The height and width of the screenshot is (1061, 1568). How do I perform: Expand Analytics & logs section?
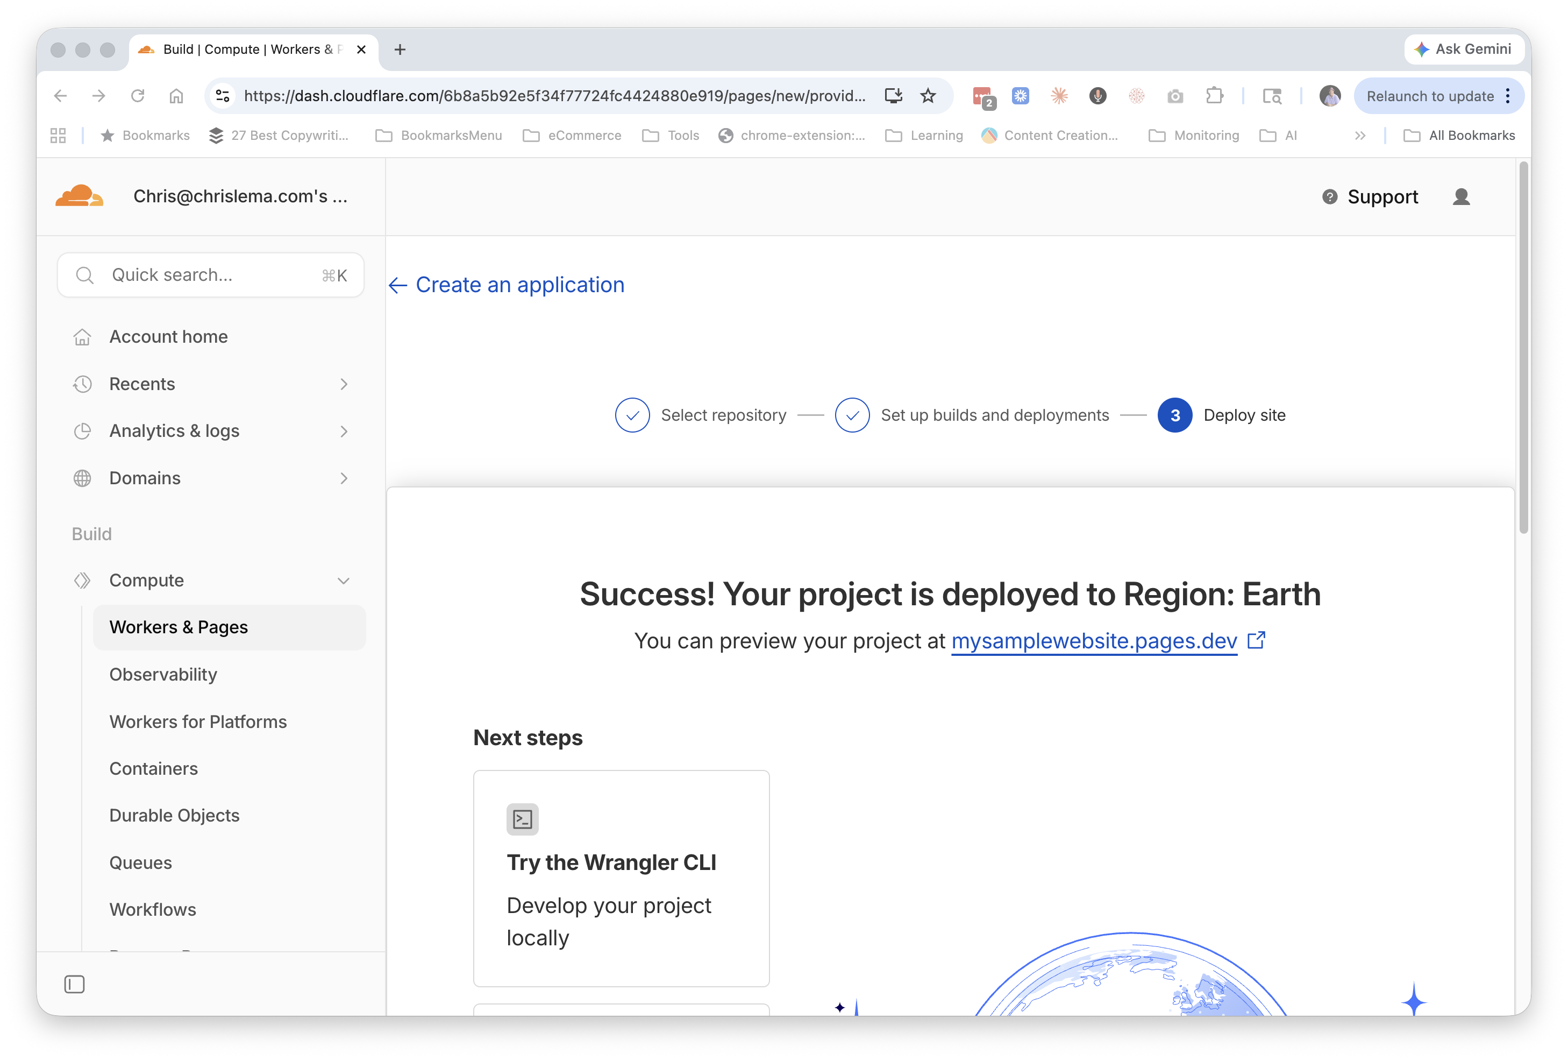click(344, 432)
